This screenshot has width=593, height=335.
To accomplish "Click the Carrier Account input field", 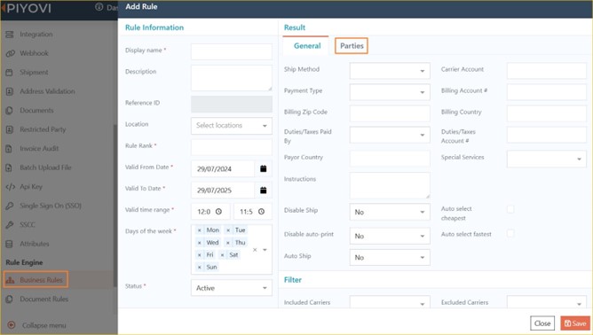I will (547, 71).
